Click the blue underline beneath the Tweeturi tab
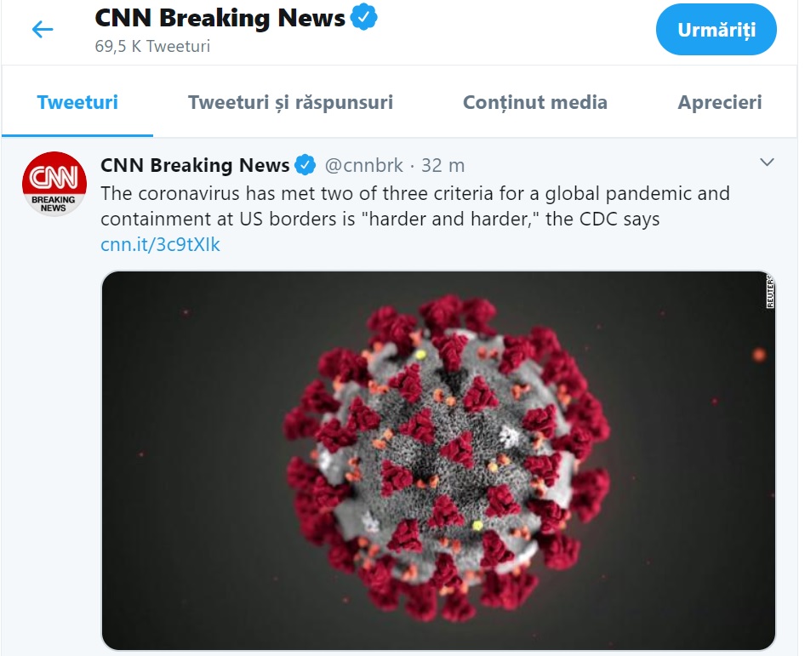This screenshot has height=656, width=805. pos(77,134)
